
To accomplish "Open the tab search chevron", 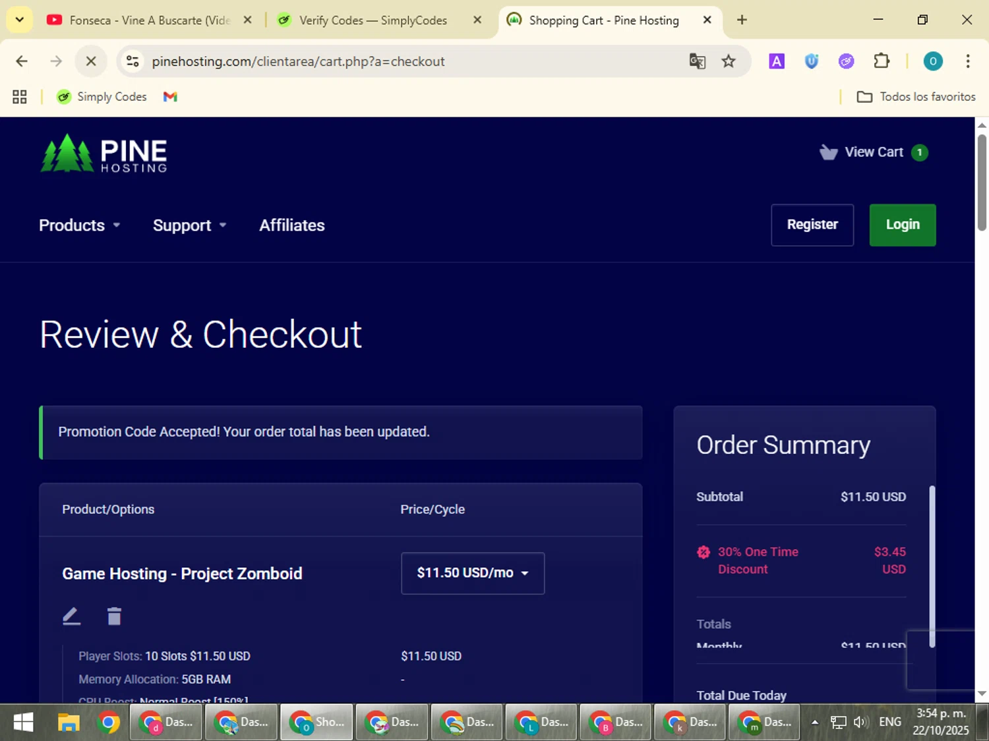I will (20, 20).
